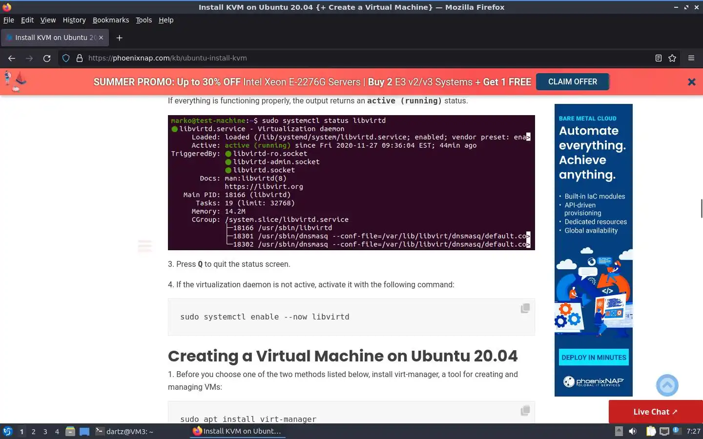Switch to workspace 2
The height and width of the screenshot is (439, 703).
tap(33, 432)
